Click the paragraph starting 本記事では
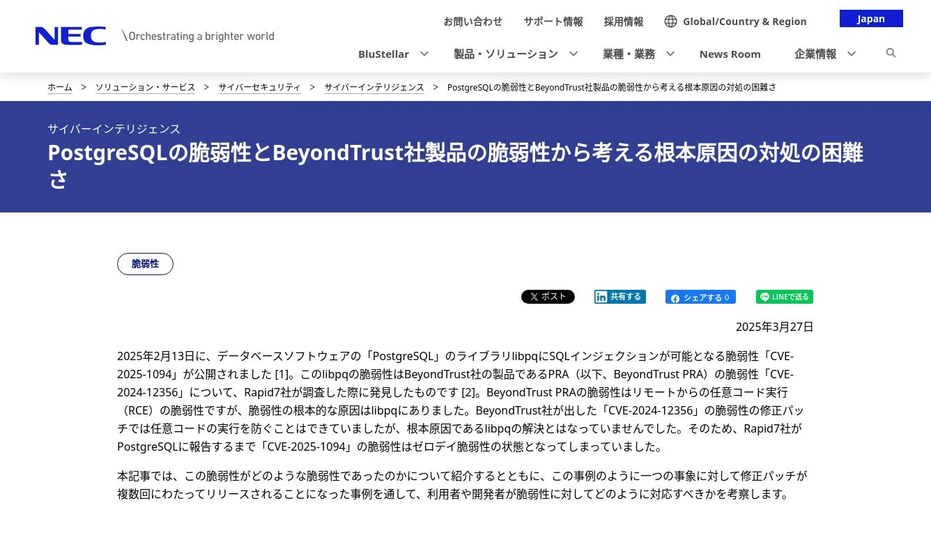Viewport: 931px width, 535px height. pos(462,485)
